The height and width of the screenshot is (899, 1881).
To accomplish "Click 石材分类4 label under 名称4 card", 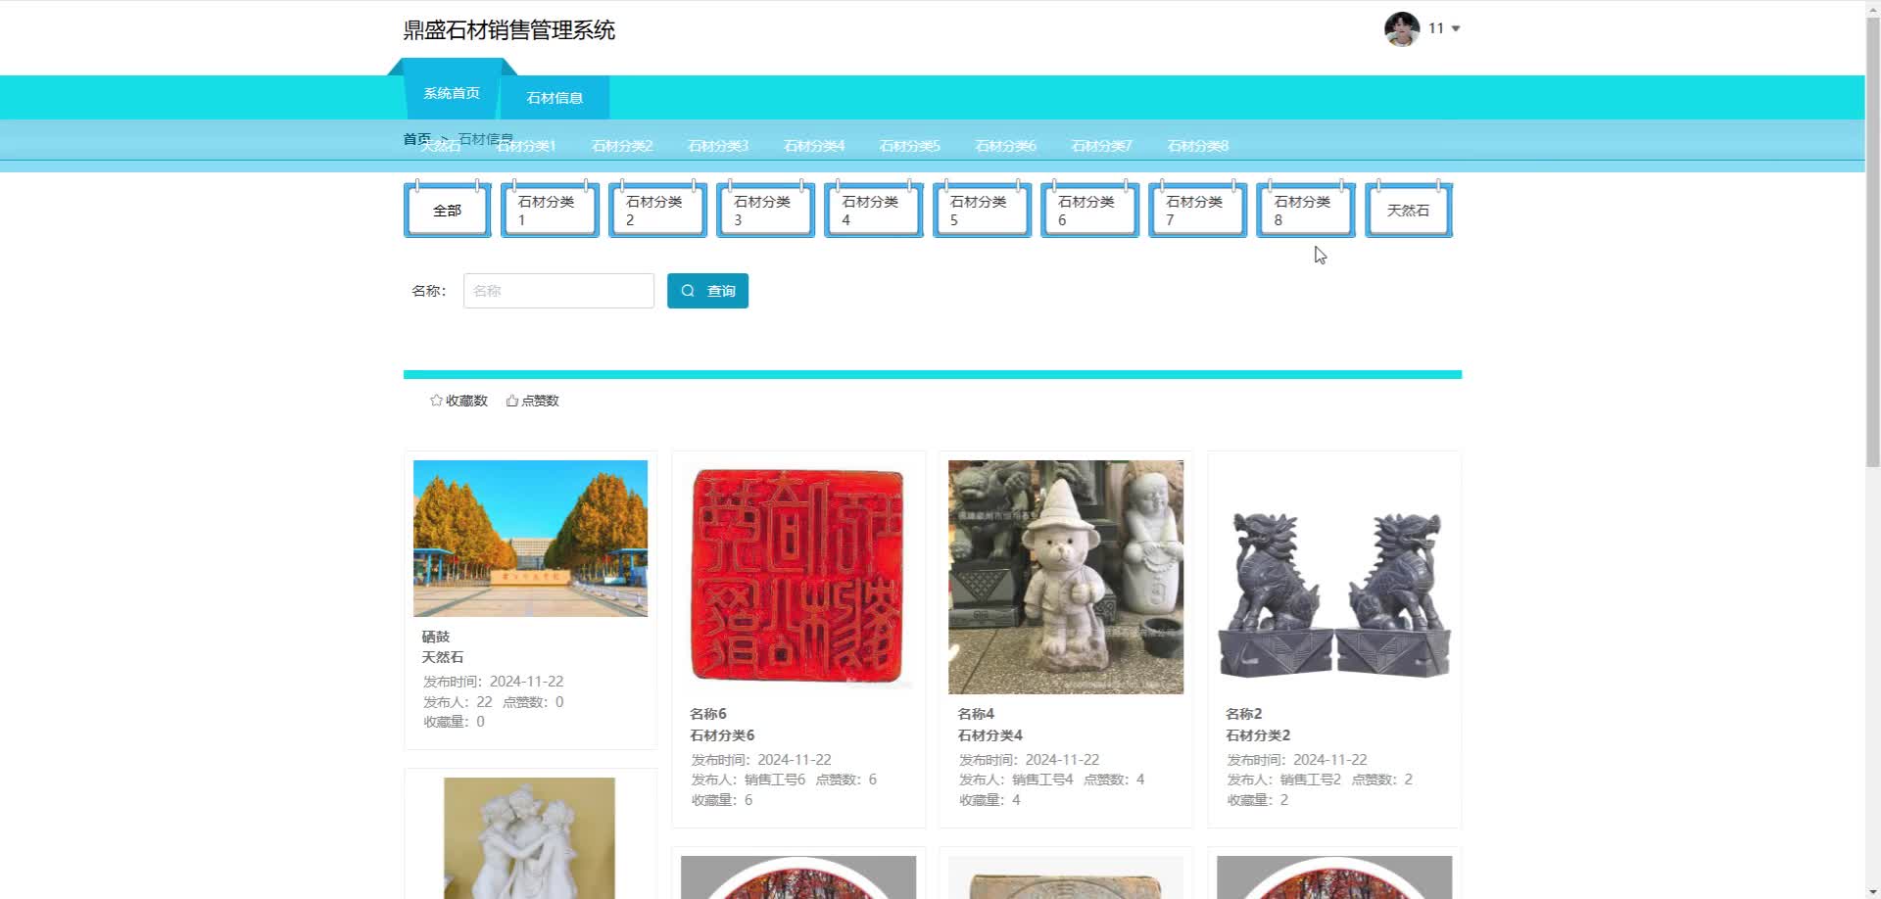I will 990,735.
